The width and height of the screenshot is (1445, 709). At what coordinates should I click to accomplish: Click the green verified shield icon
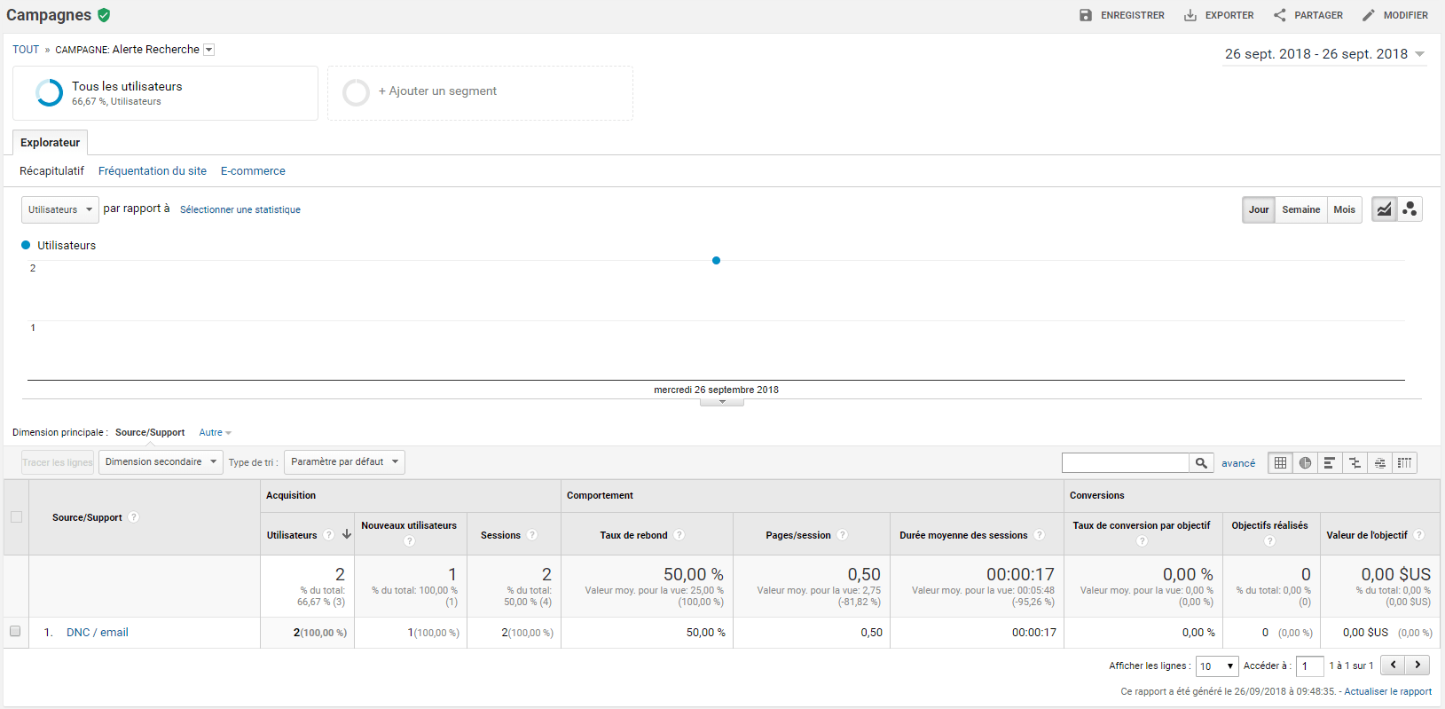click(x=104, y=15)
